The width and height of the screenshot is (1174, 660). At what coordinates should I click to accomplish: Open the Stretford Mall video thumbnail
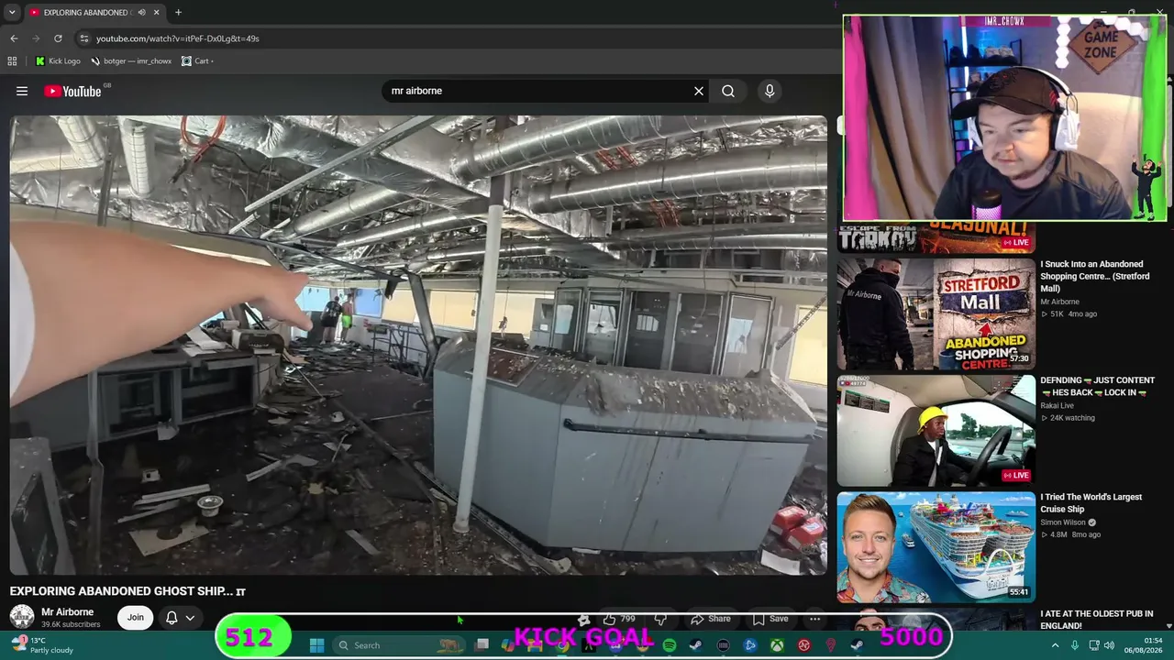coord(936,313)
